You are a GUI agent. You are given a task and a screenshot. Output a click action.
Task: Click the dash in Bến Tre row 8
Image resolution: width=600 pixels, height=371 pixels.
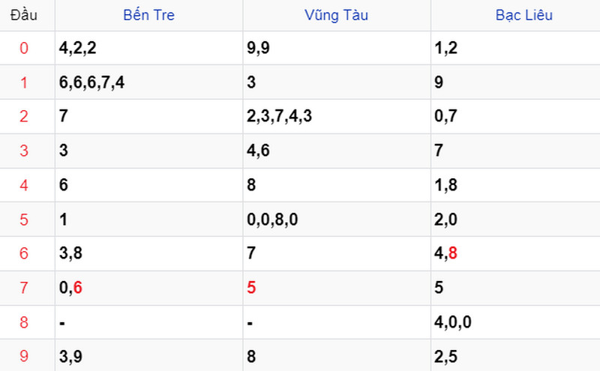pyautogui.click(x=62, y=324)
